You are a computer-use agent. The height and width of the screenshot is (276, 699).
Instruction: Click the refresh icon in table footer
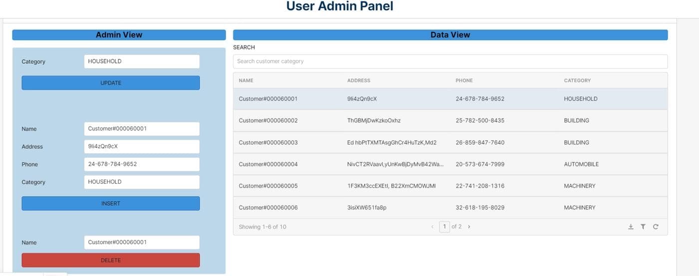[656, 227]
